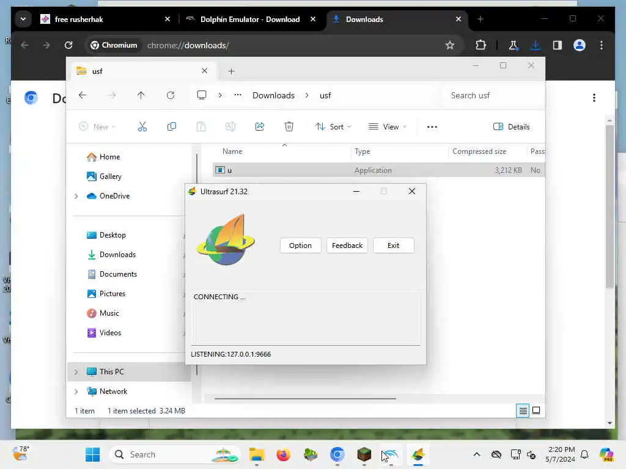Image resolution: width=626 pixels, height=469 pixels.
Task: Show Chromium downloads toolbar icon
Action: pos(536,45)
